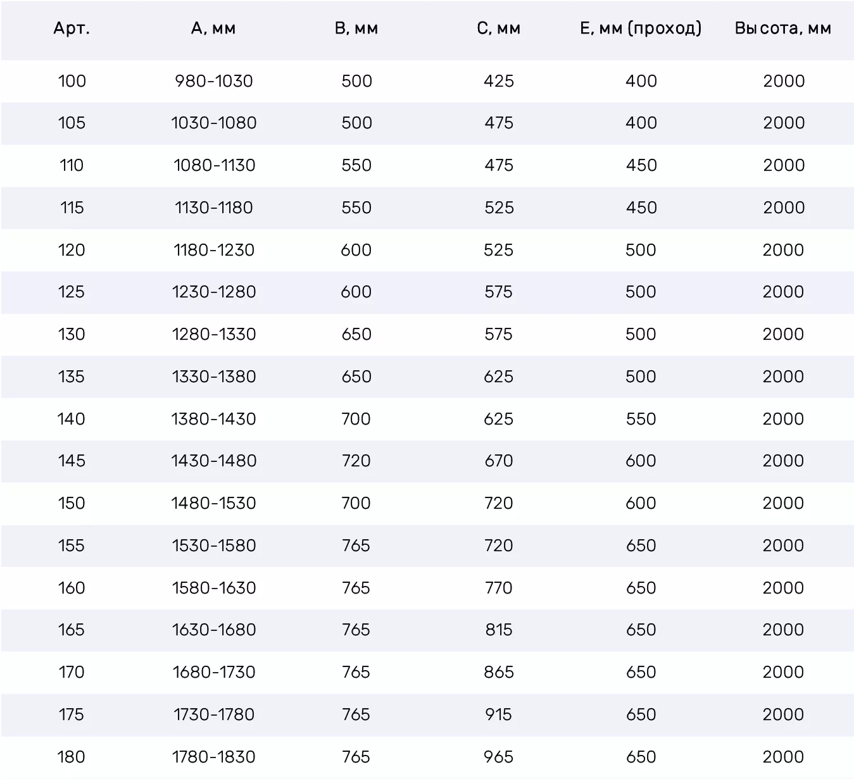Image resolution: width=854 pixels, height=779 pixels.
Task: Select the 1080-1130 range cell
Action: pos(214,165)
